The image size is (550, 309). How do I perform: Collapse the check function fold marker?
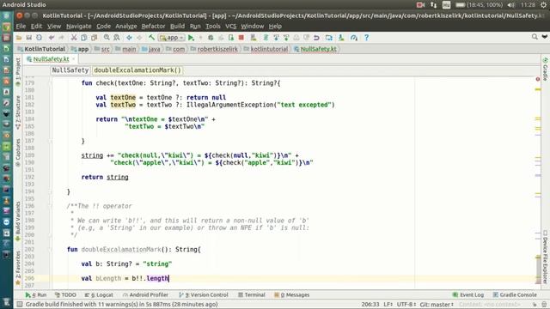point(50,83)
